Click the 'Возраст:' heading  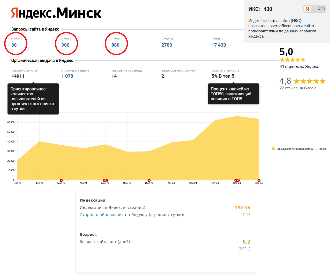[89, 234]
